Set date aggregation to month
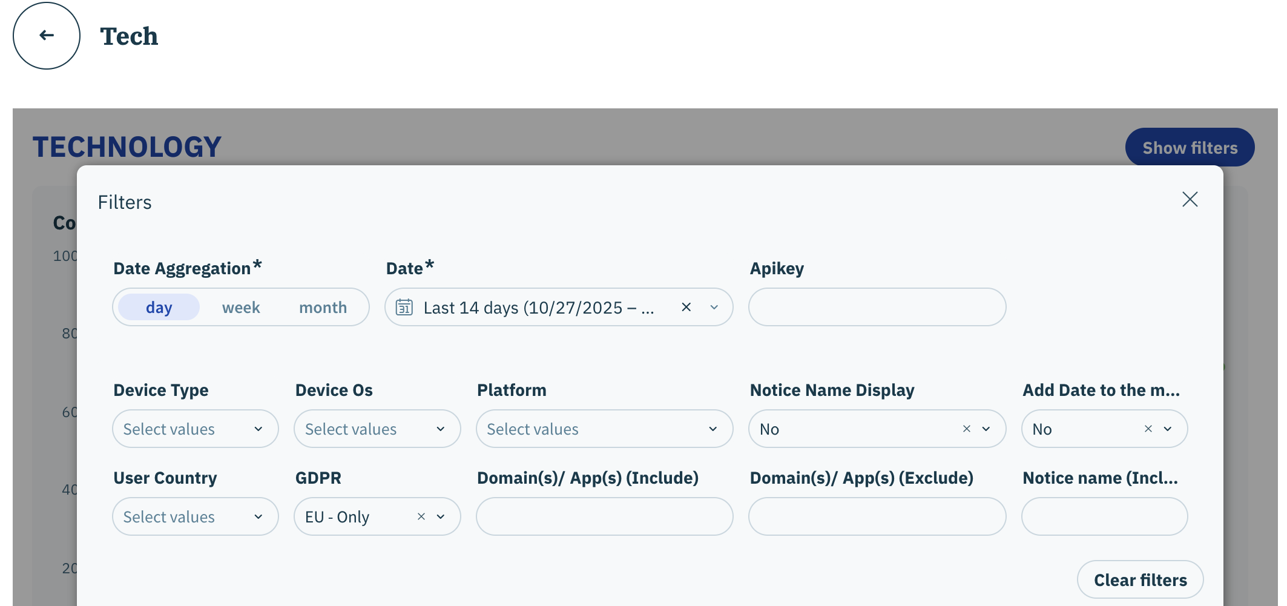 tap(323, 308)
